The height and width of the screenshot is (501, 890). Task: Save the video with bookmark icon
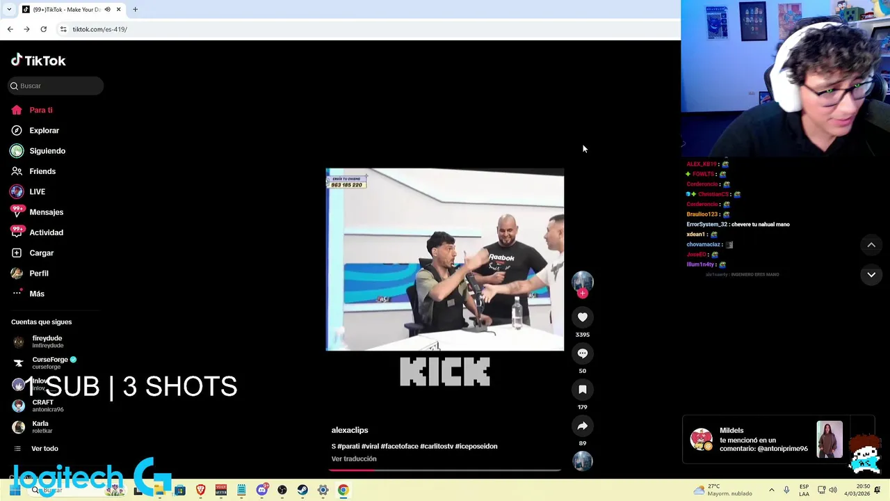tap(583, 390)
